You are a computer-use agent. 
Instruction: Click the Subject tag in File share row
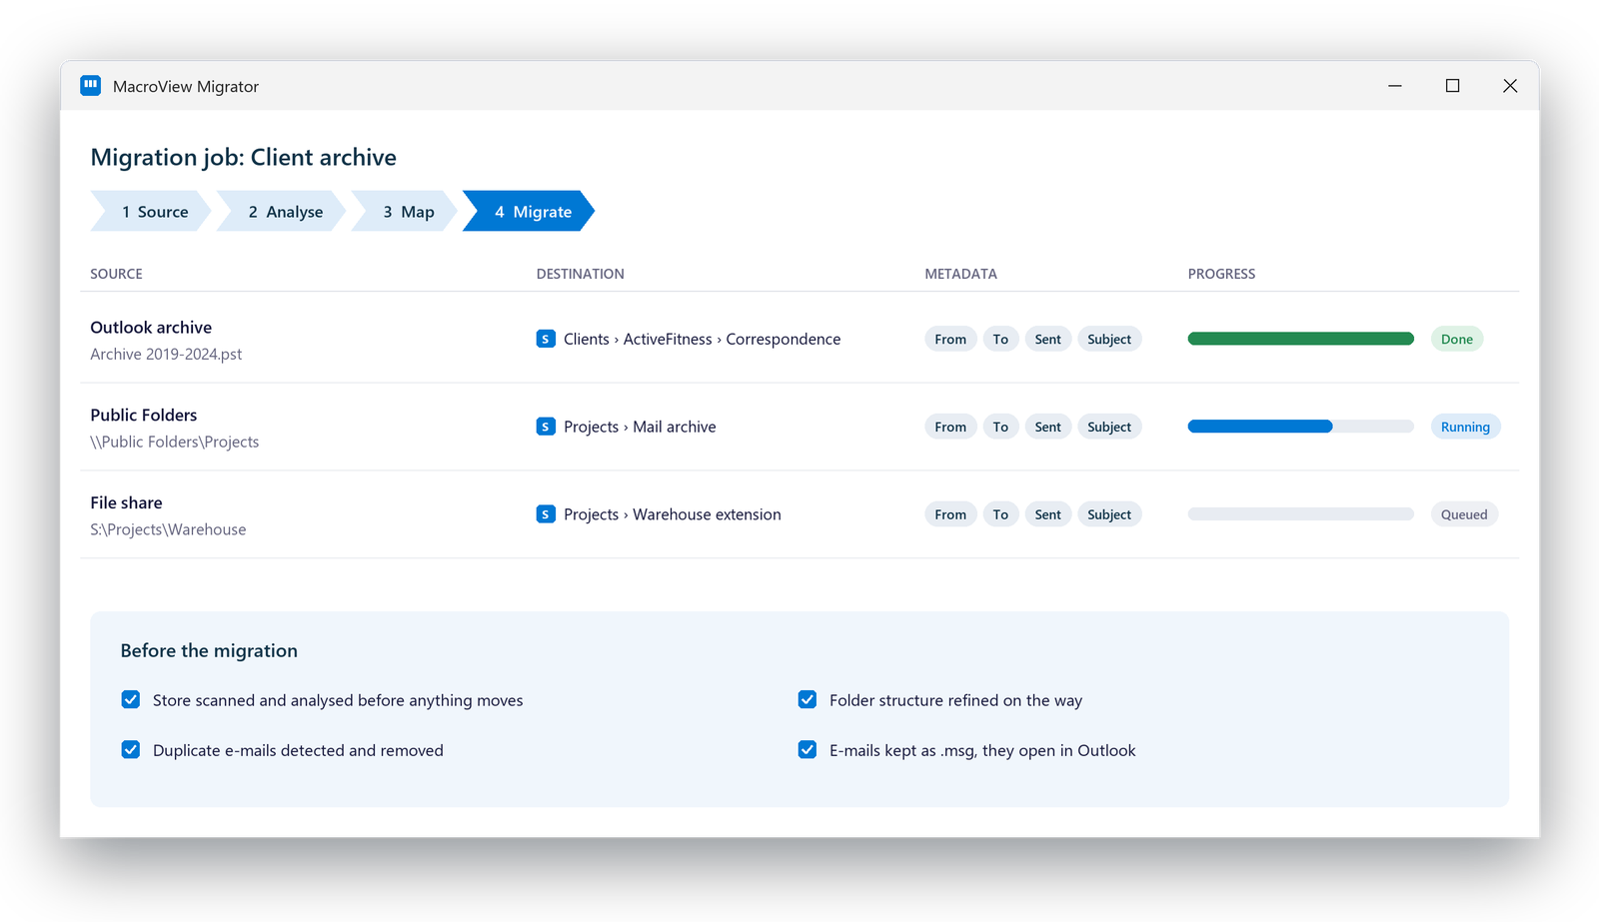click(1109, 514)
